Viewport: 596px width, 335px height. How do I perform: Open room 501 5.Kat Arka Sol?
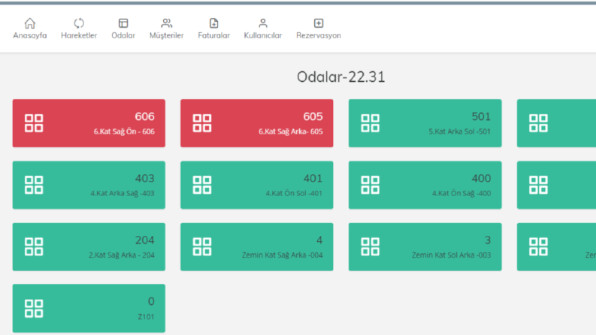click(425, 123)
